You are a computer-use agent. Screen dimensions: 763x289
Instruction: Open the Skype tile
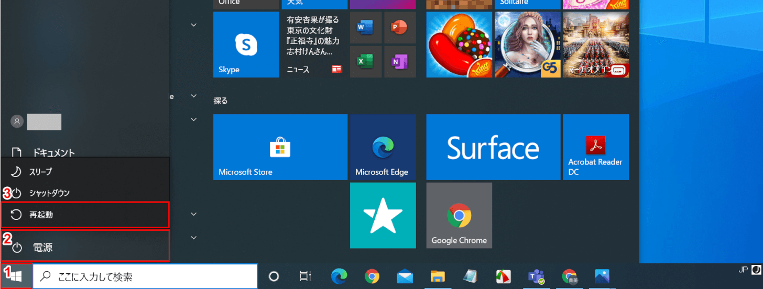click(x=246, y=45)
